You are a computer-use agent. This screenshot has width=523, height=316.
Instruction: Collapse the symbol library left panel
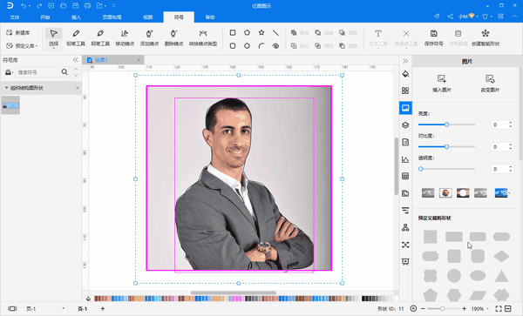75,60
